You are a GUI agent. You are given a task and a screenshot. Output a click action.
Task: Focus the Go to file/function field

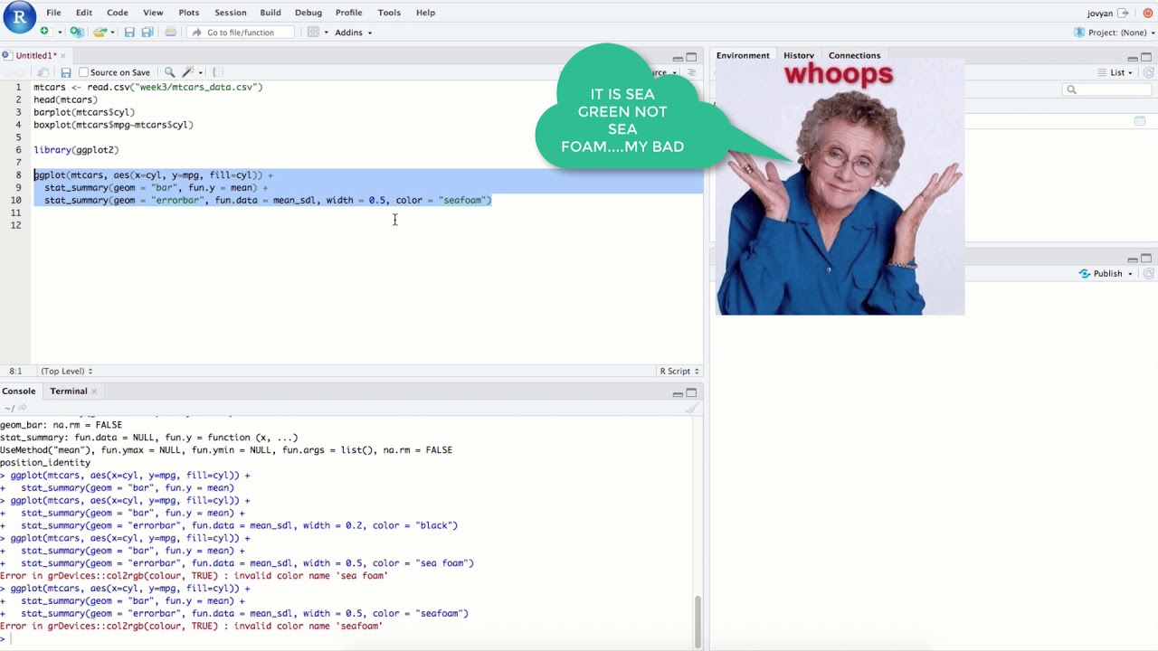[x=240, y=33]
